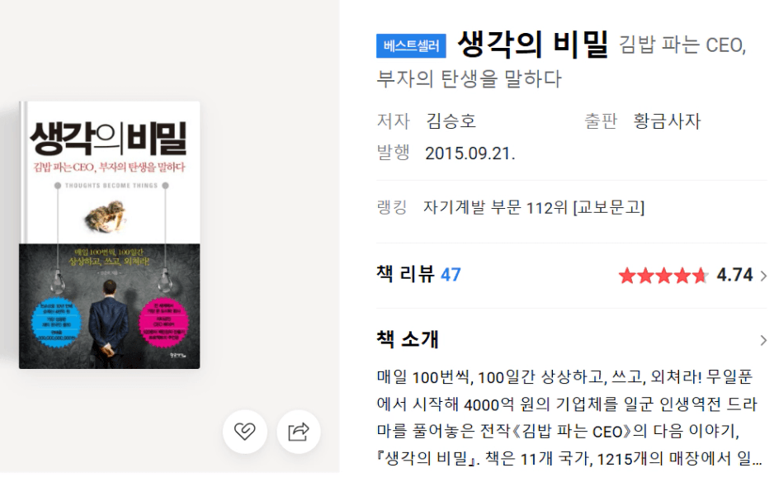The width and height of the screenshot is (774, 482).
Task: Open the book title 생각의 비밀
Action: [x=533, y=45]
